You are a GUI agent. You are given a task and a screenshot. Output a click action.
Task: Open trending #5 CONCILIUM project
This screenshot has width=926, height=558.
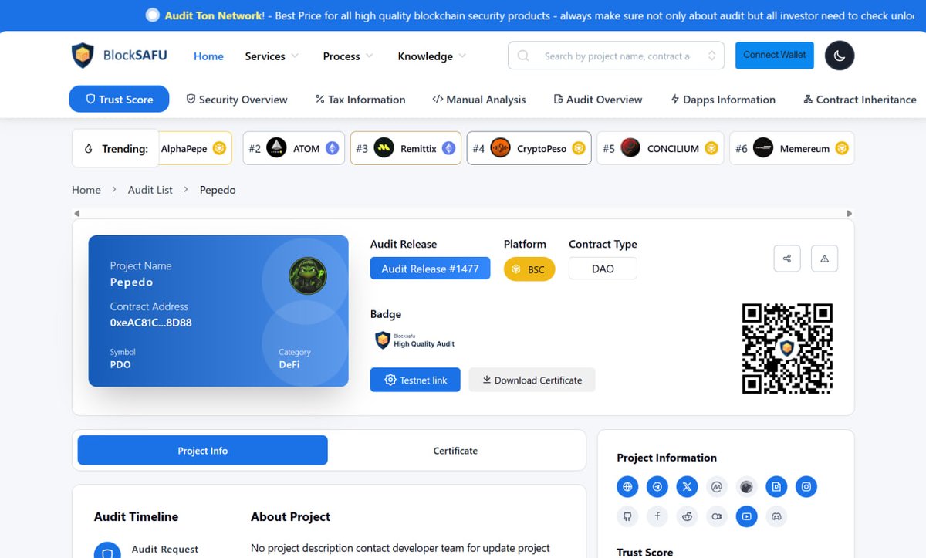[x=661, y=148]
